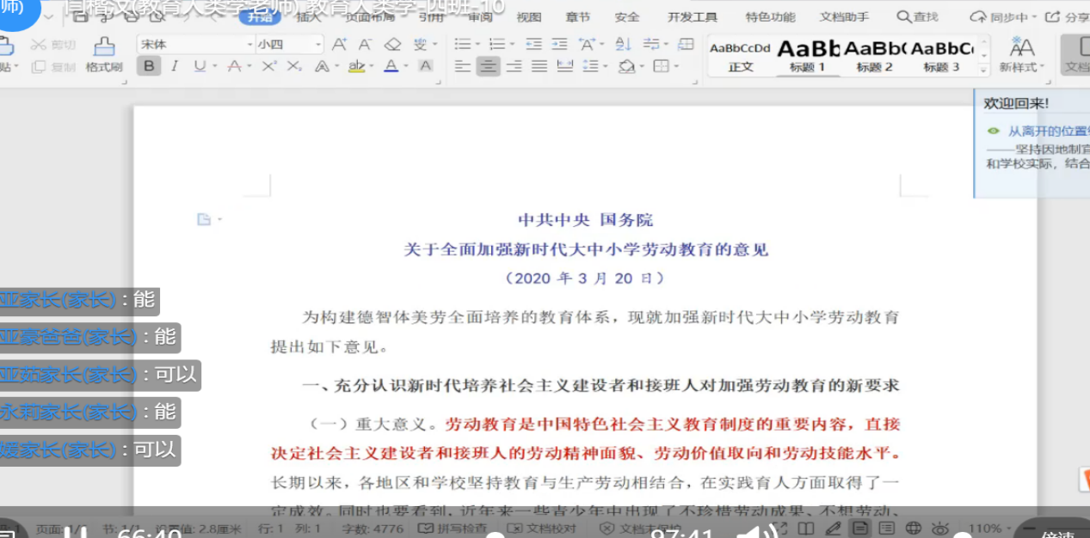Image resolution: width=1090 pixels, height=538 pixels.
Task: Apply superscript formatting
Action: pos(268,66)
